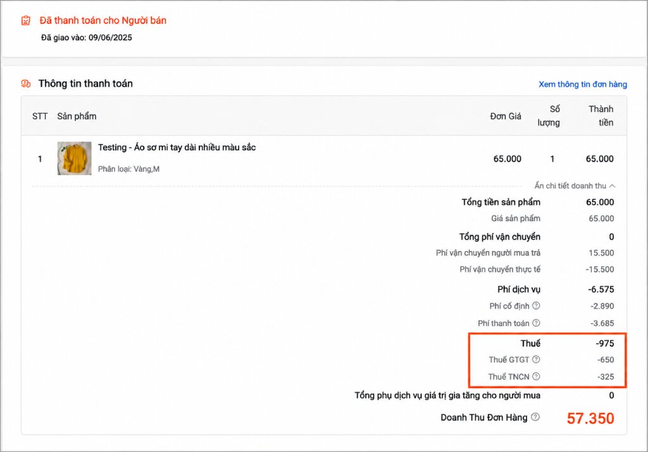648x452 pixels.
Task: Click the Phí dịch vụ label
Action: click(519, 290)
